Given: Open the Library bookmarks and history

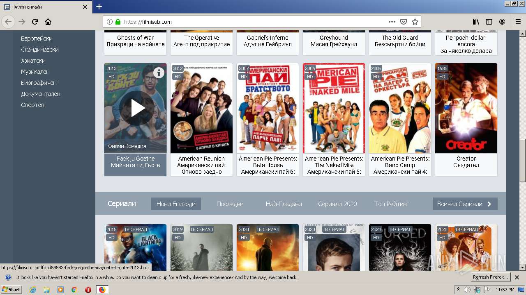Looking at the screenshot, I should (476, 22).
